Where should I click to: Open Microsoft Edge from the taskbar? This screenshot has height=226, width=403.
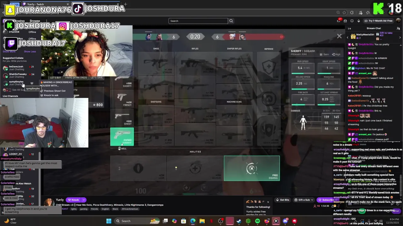coord(193,221)
